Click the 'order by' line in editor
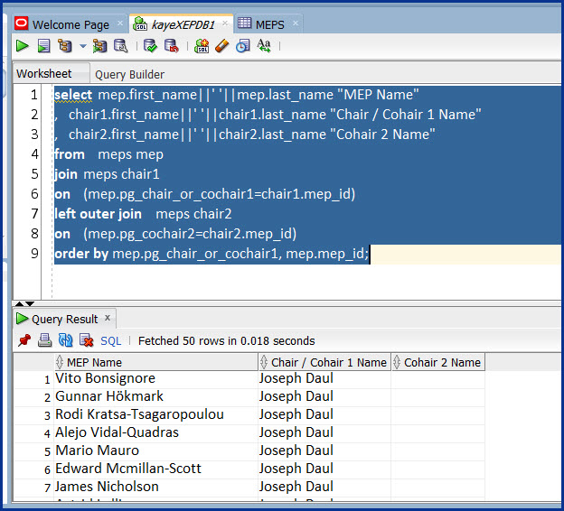 point(211,254)
